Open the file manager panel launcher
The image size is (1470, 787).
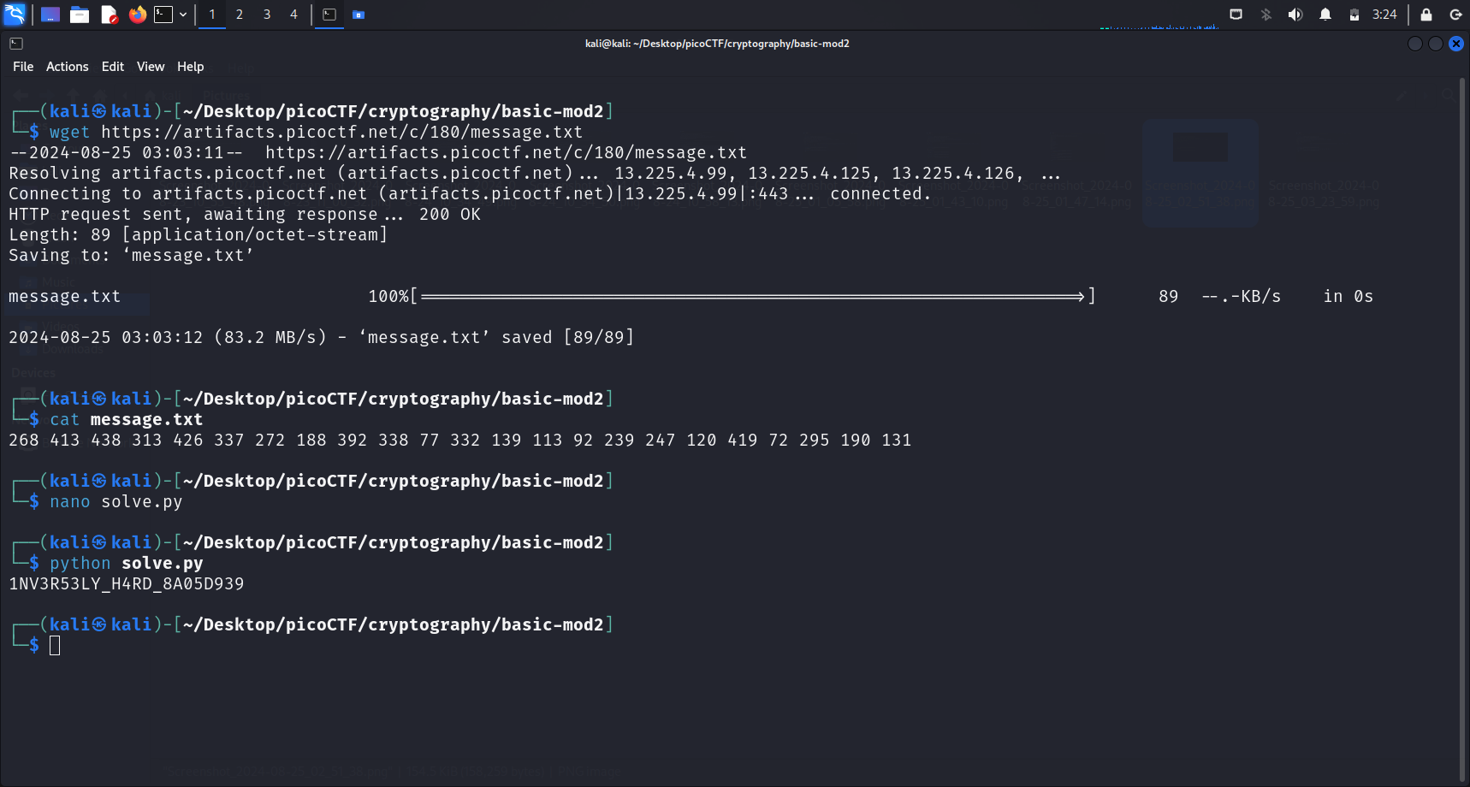(x=80, y=15)
